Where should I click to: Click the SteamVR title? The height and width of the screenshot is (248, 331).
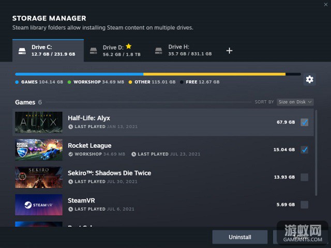(81, 200)
